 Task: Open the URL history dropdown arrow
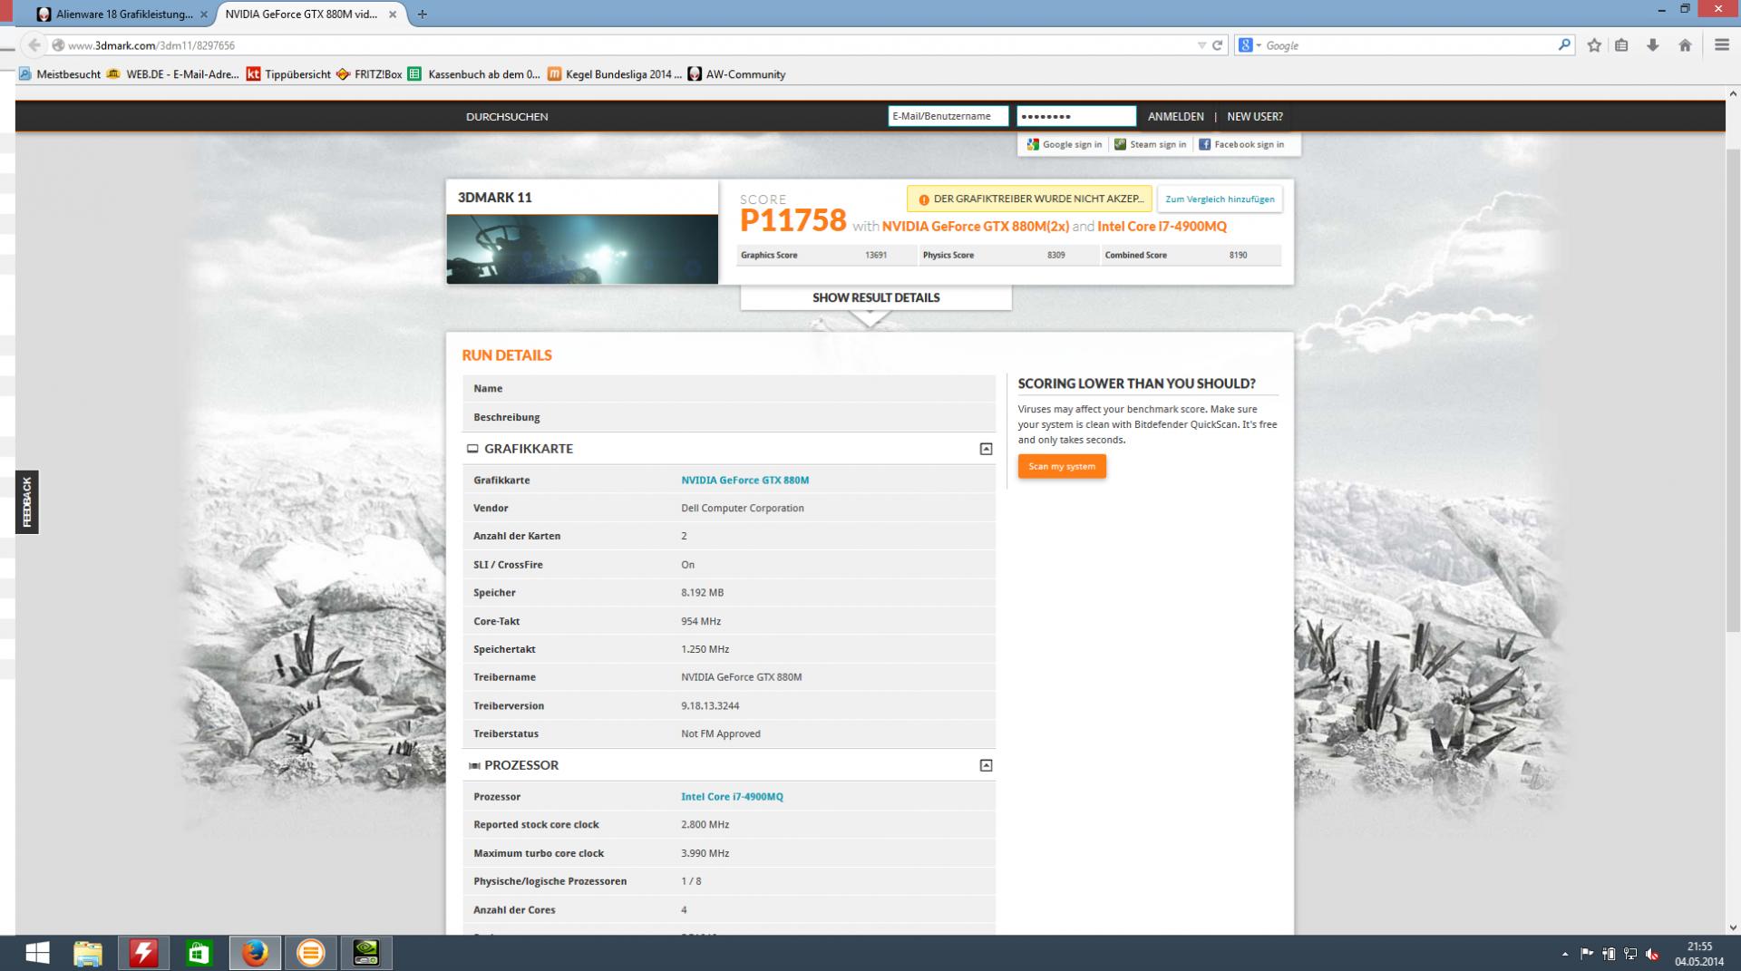pyautogui.click(x=1201, y=45)
